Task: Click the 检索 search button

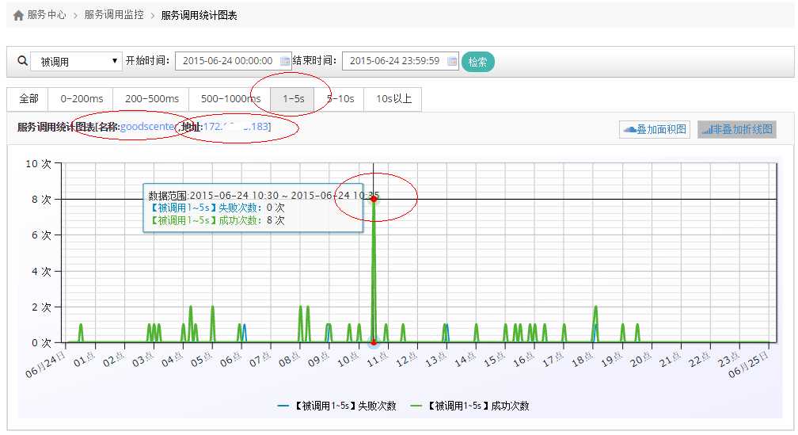Action: tap(478, 62)
